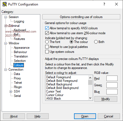Click the PuTTY icon in title bar
The height and width of the screenshot is (121, 123).
[x=5, y=4]
